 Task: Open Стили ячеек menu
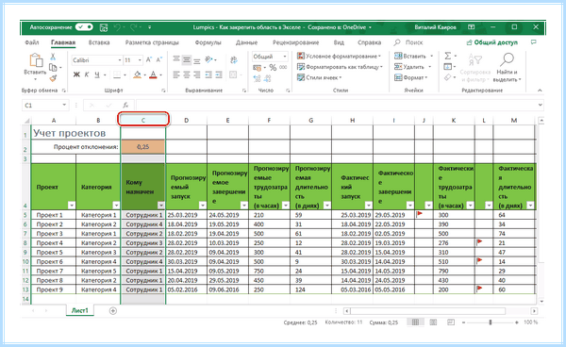click(x=319, y=77)
